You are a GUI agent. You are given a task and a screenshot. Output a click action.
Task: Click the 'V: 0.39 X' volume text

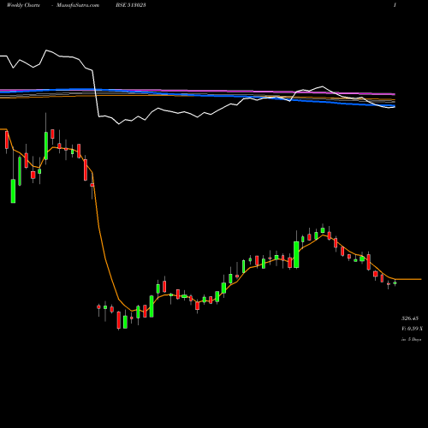412,329
